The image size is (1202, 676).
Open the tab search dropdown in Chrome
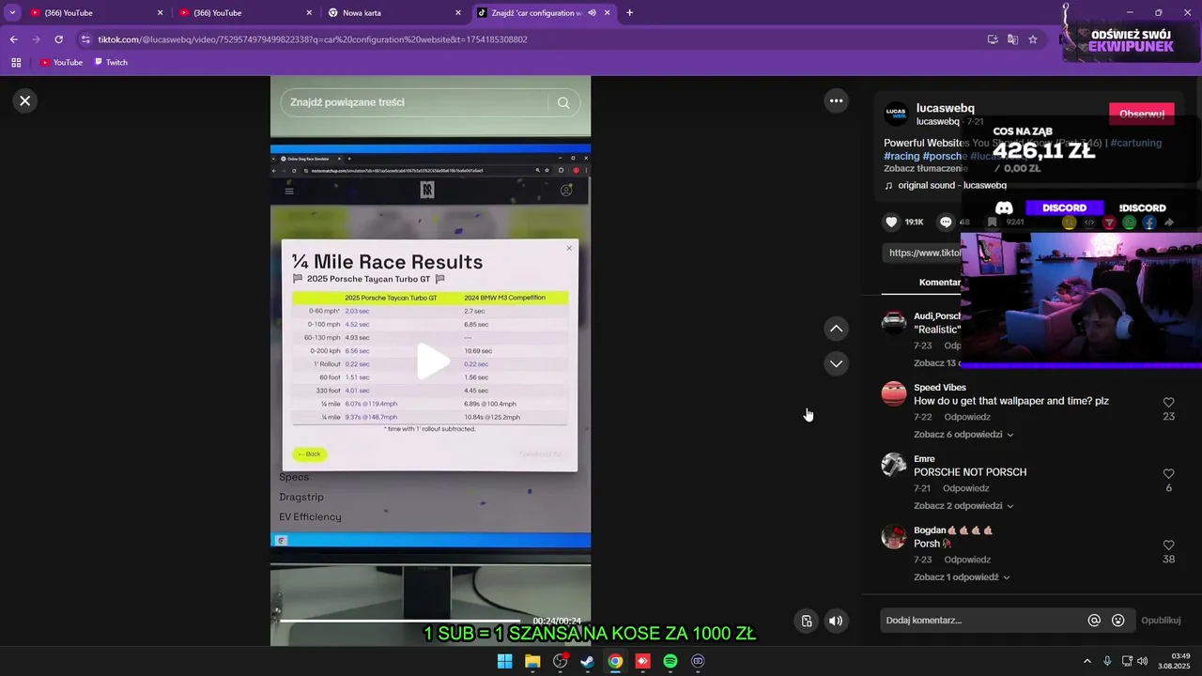[12, 13]
